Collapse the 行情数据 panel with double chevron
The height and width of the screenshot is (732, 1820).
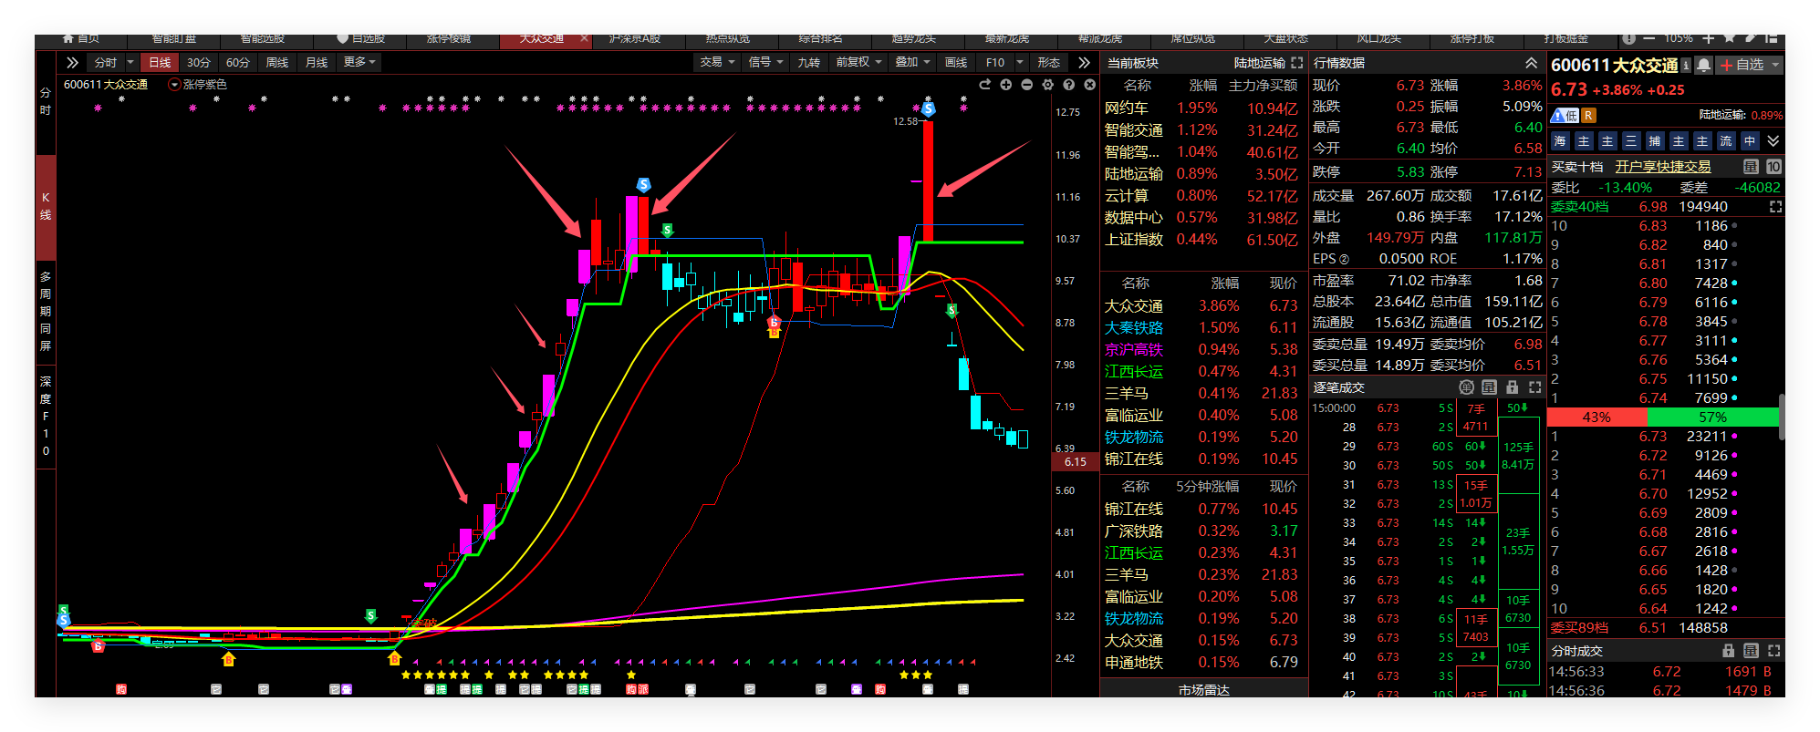pyautogui.click(x=1532, y=63)
